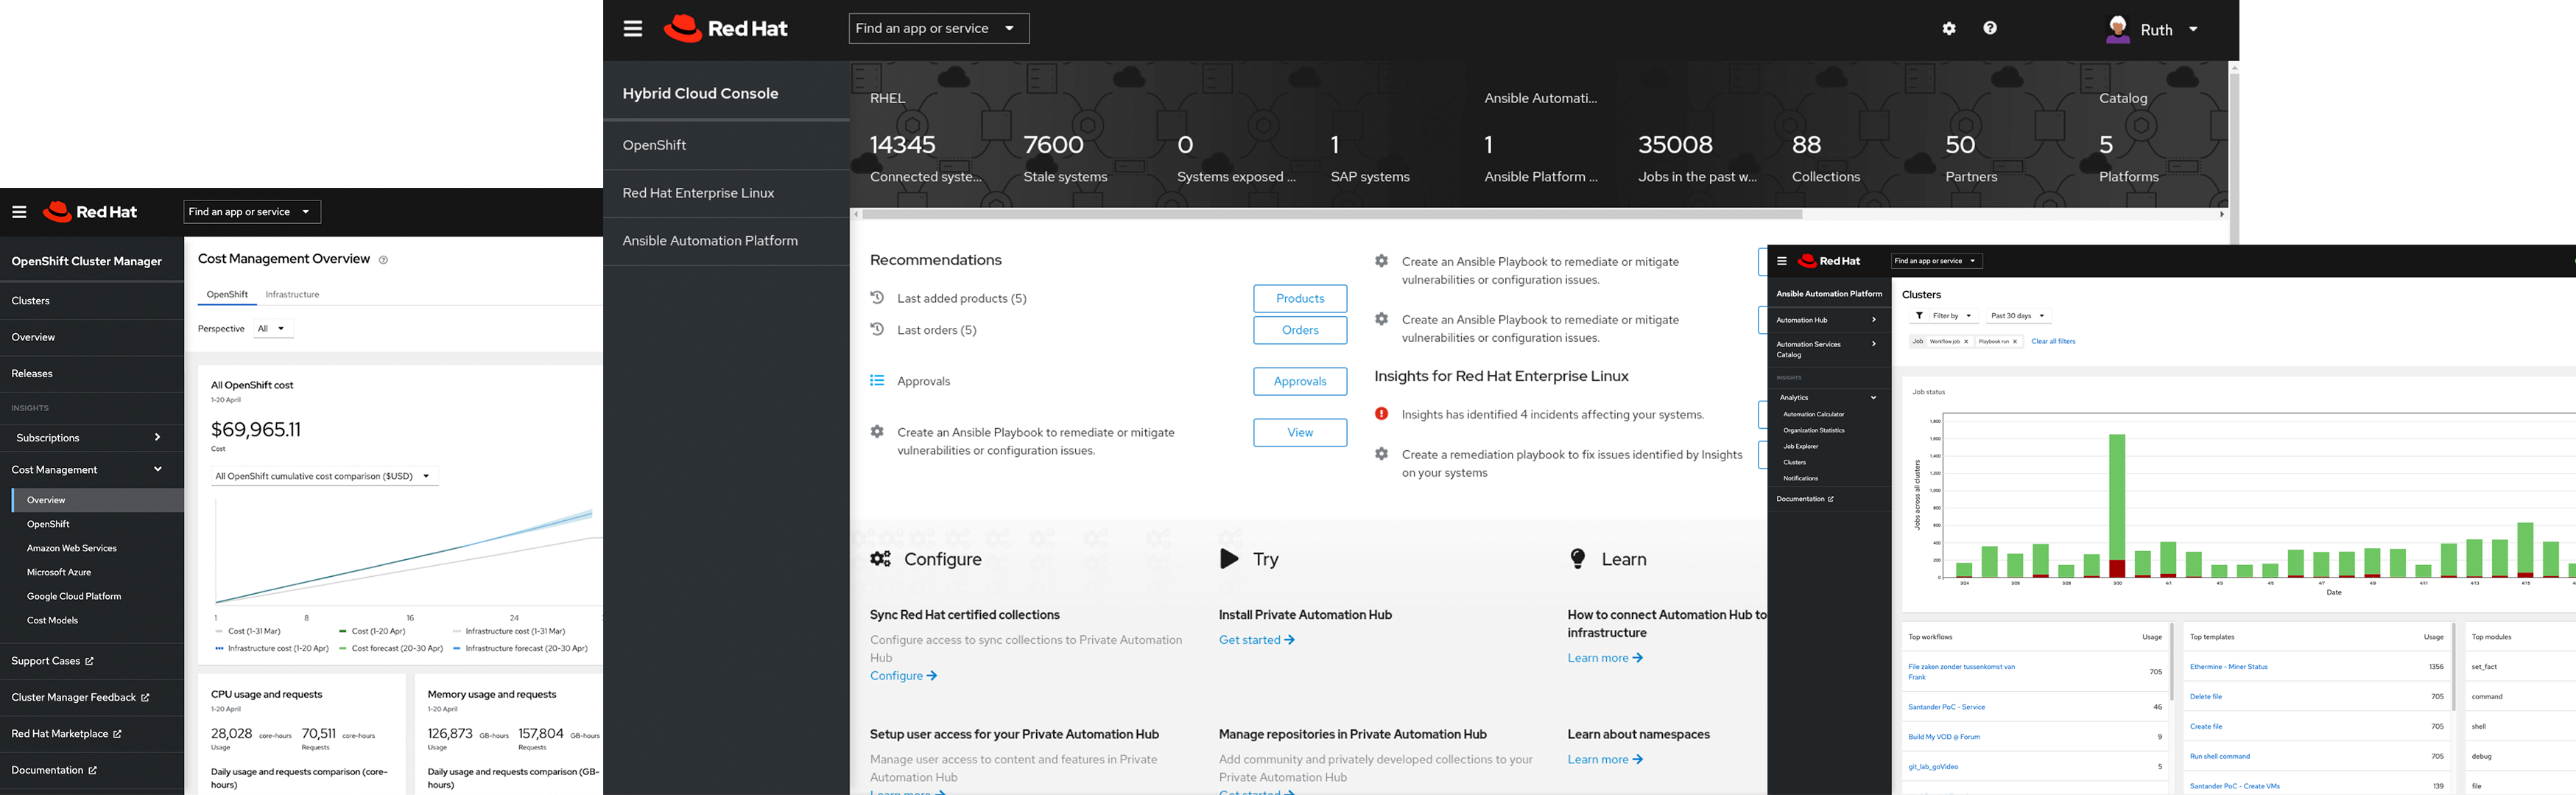2576x795 pixels.
Task: Open the help question mark icon
Action: point(1990,28)
